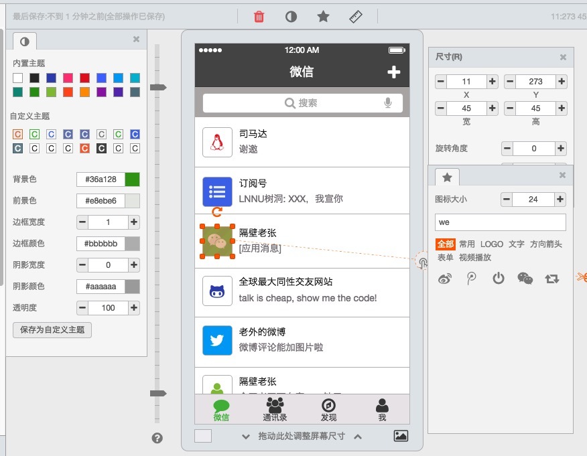Screen dimensions: 587x456
Task: Select the 表单 icon category
Action: (445, 257)
